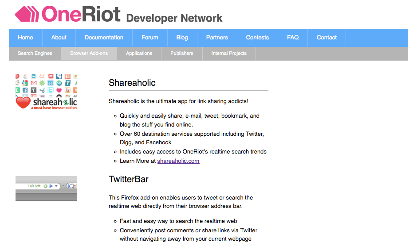This screenshot has width=417, height=246.
Task: Click the bullet starting 'Over 60 destination services'
Action: [192, 138]
